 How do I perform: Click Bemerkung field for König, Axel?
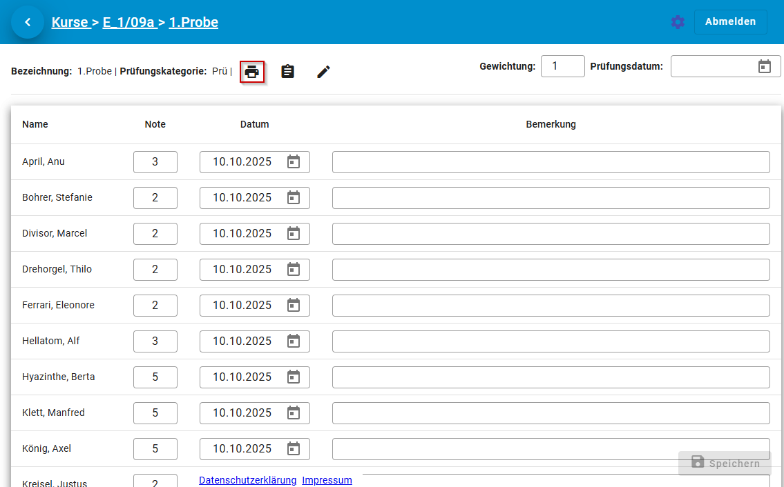(x=551, y=449)
